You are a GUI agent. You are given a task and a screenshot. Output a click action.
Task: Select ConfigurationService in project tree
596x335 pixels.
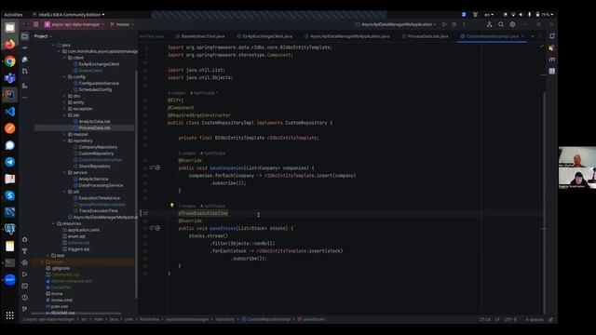[99, 83]
